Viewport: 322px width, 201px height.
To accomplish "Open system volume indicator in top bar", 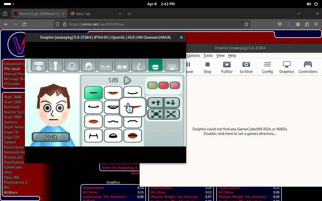I will [309, 4].
